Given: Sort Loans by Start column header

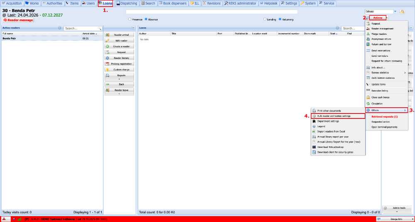Looking at the screenshot, I should 338,34.
